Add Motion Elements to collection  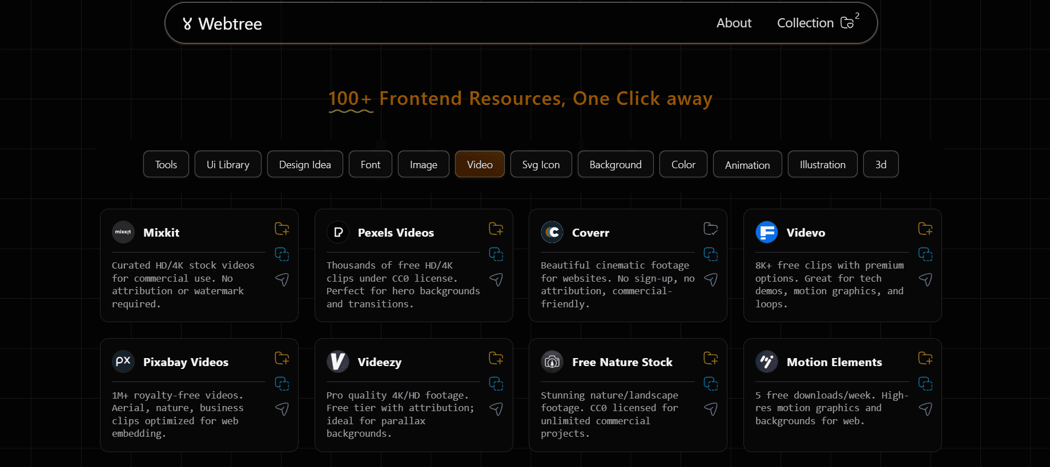tap(926, 358)
